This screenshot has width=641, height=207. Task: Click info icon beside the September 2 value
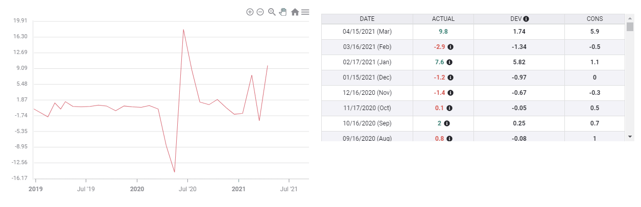pos(447,123)
